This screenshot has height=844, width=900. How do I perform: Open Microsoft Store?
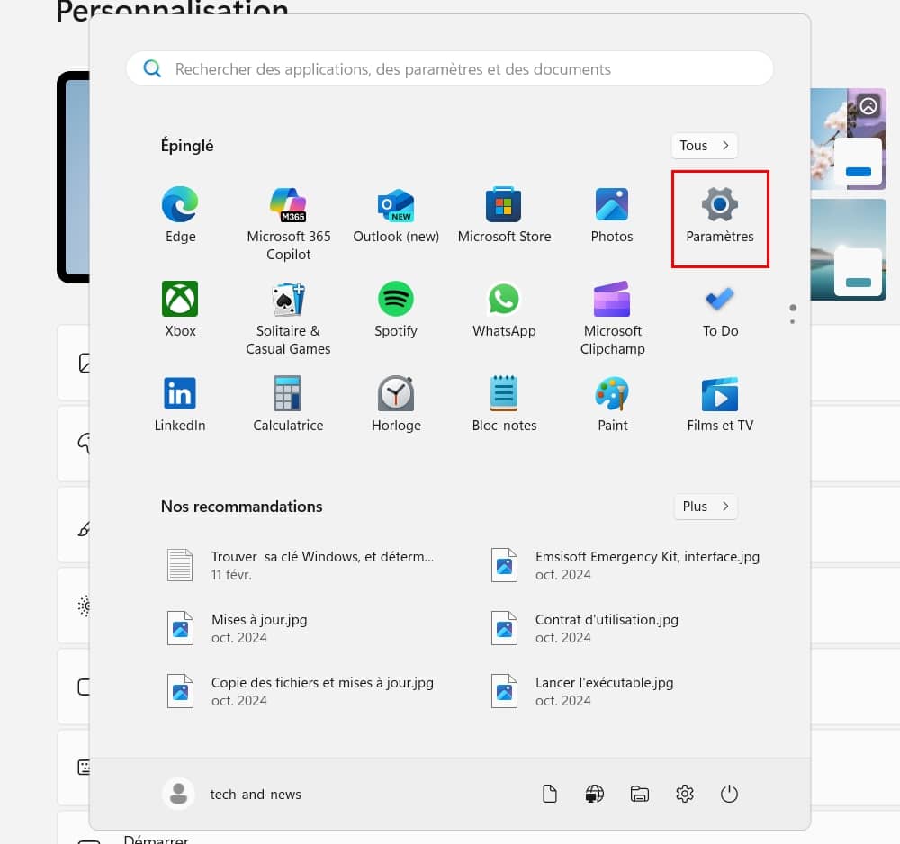click(x=504, y=216)
